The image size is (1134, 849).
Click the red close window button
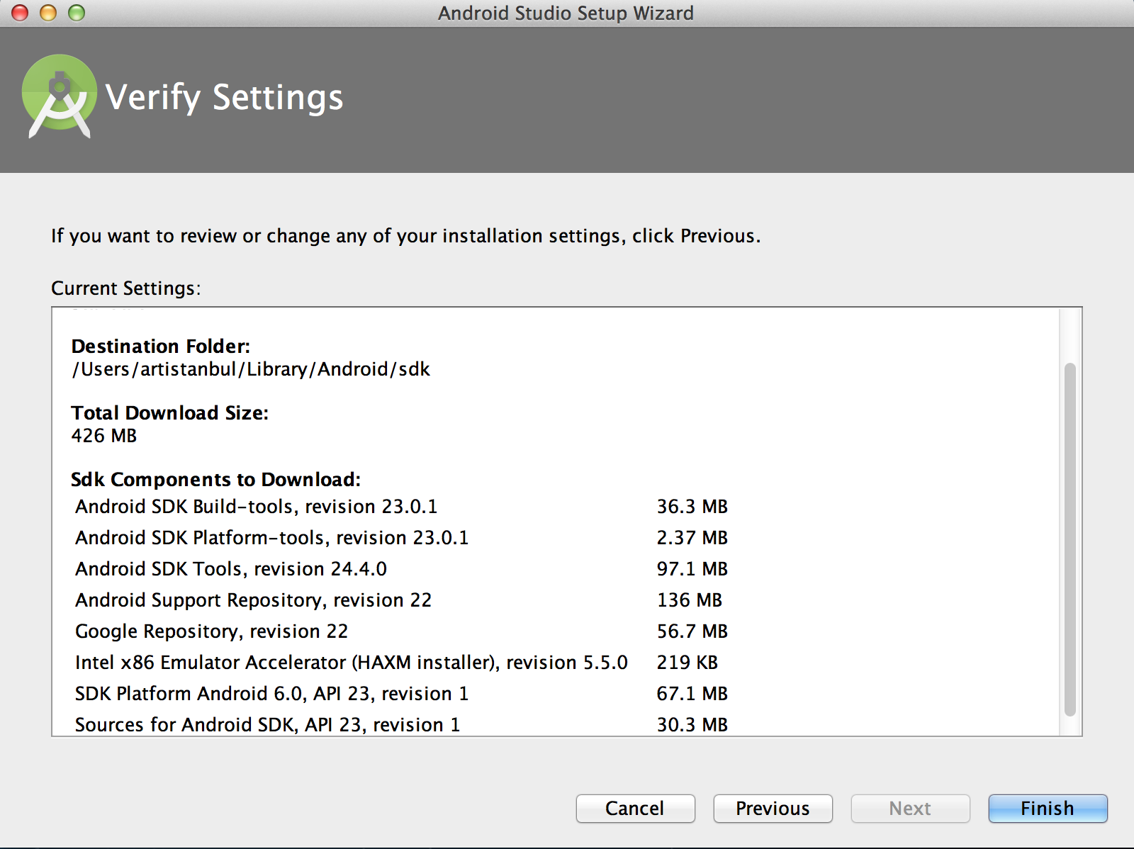coord(20,13)
